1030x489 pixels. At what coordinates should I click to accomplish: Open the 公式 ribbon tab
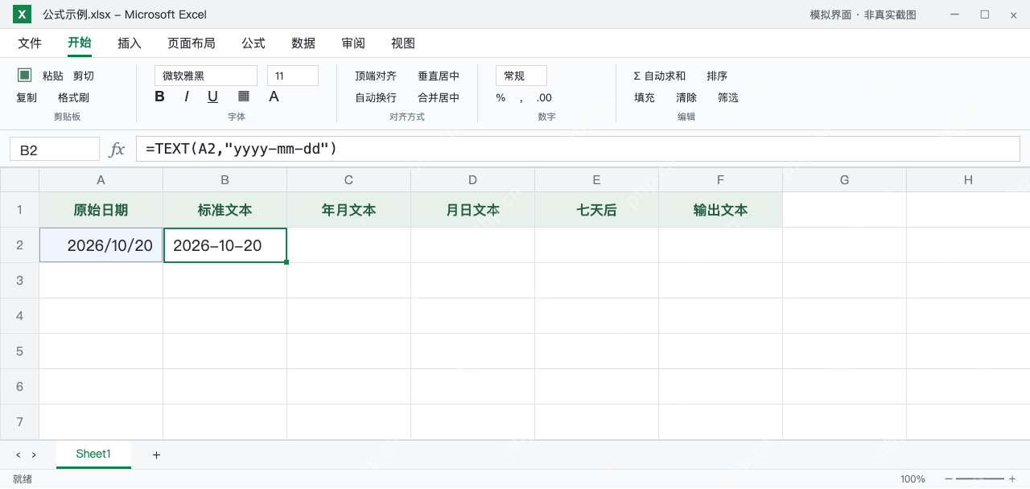(253, 43)
